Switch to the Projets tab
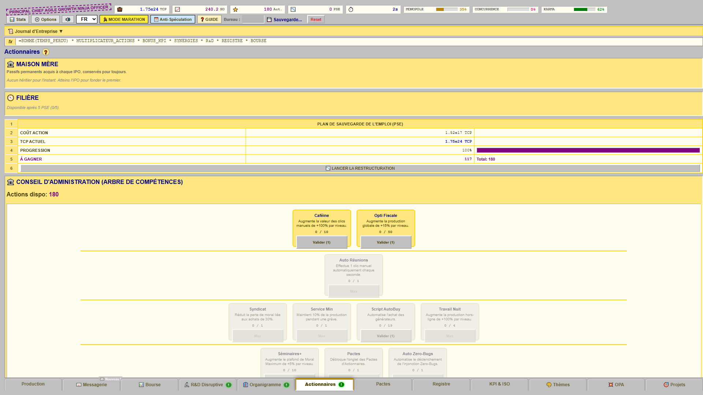Screen dimensions: 703x395 (674, 385)
